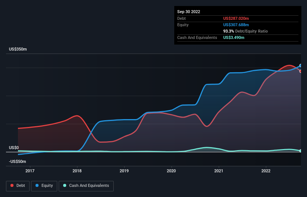Click the Sep 30 2022 tooltip date
The width and height of the screenshot is (307, 197).
[x=189, y=12]
